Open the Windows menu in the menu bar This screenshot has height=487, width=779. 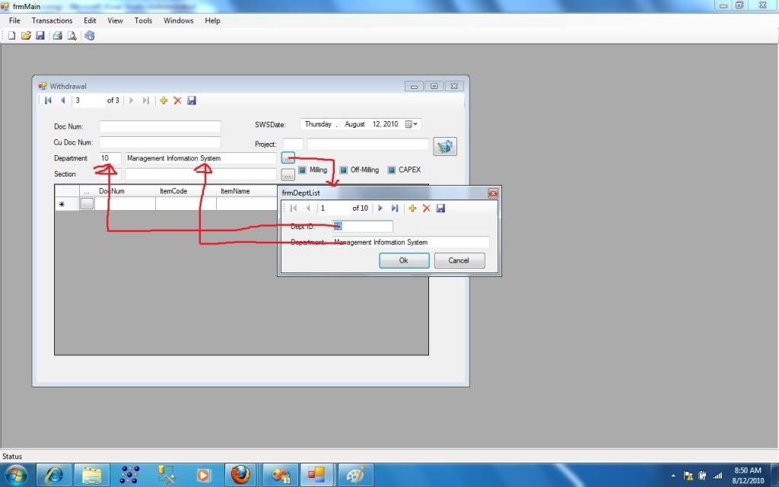178,21
